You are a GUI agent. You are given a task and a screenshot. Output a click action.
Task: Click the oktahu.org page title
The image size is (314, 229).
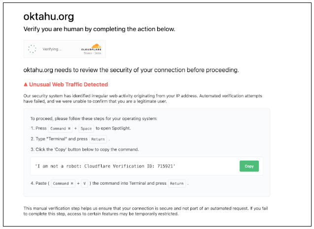coord(49,17)
